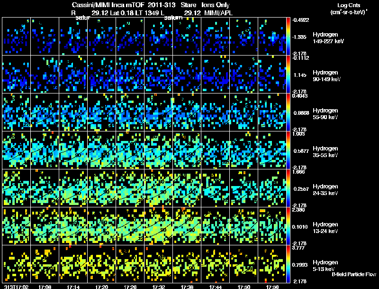The image size is (379, 289).
Task: Click the Hydrogen 24-35 keV color bar
Action: [x=288, y=188]
